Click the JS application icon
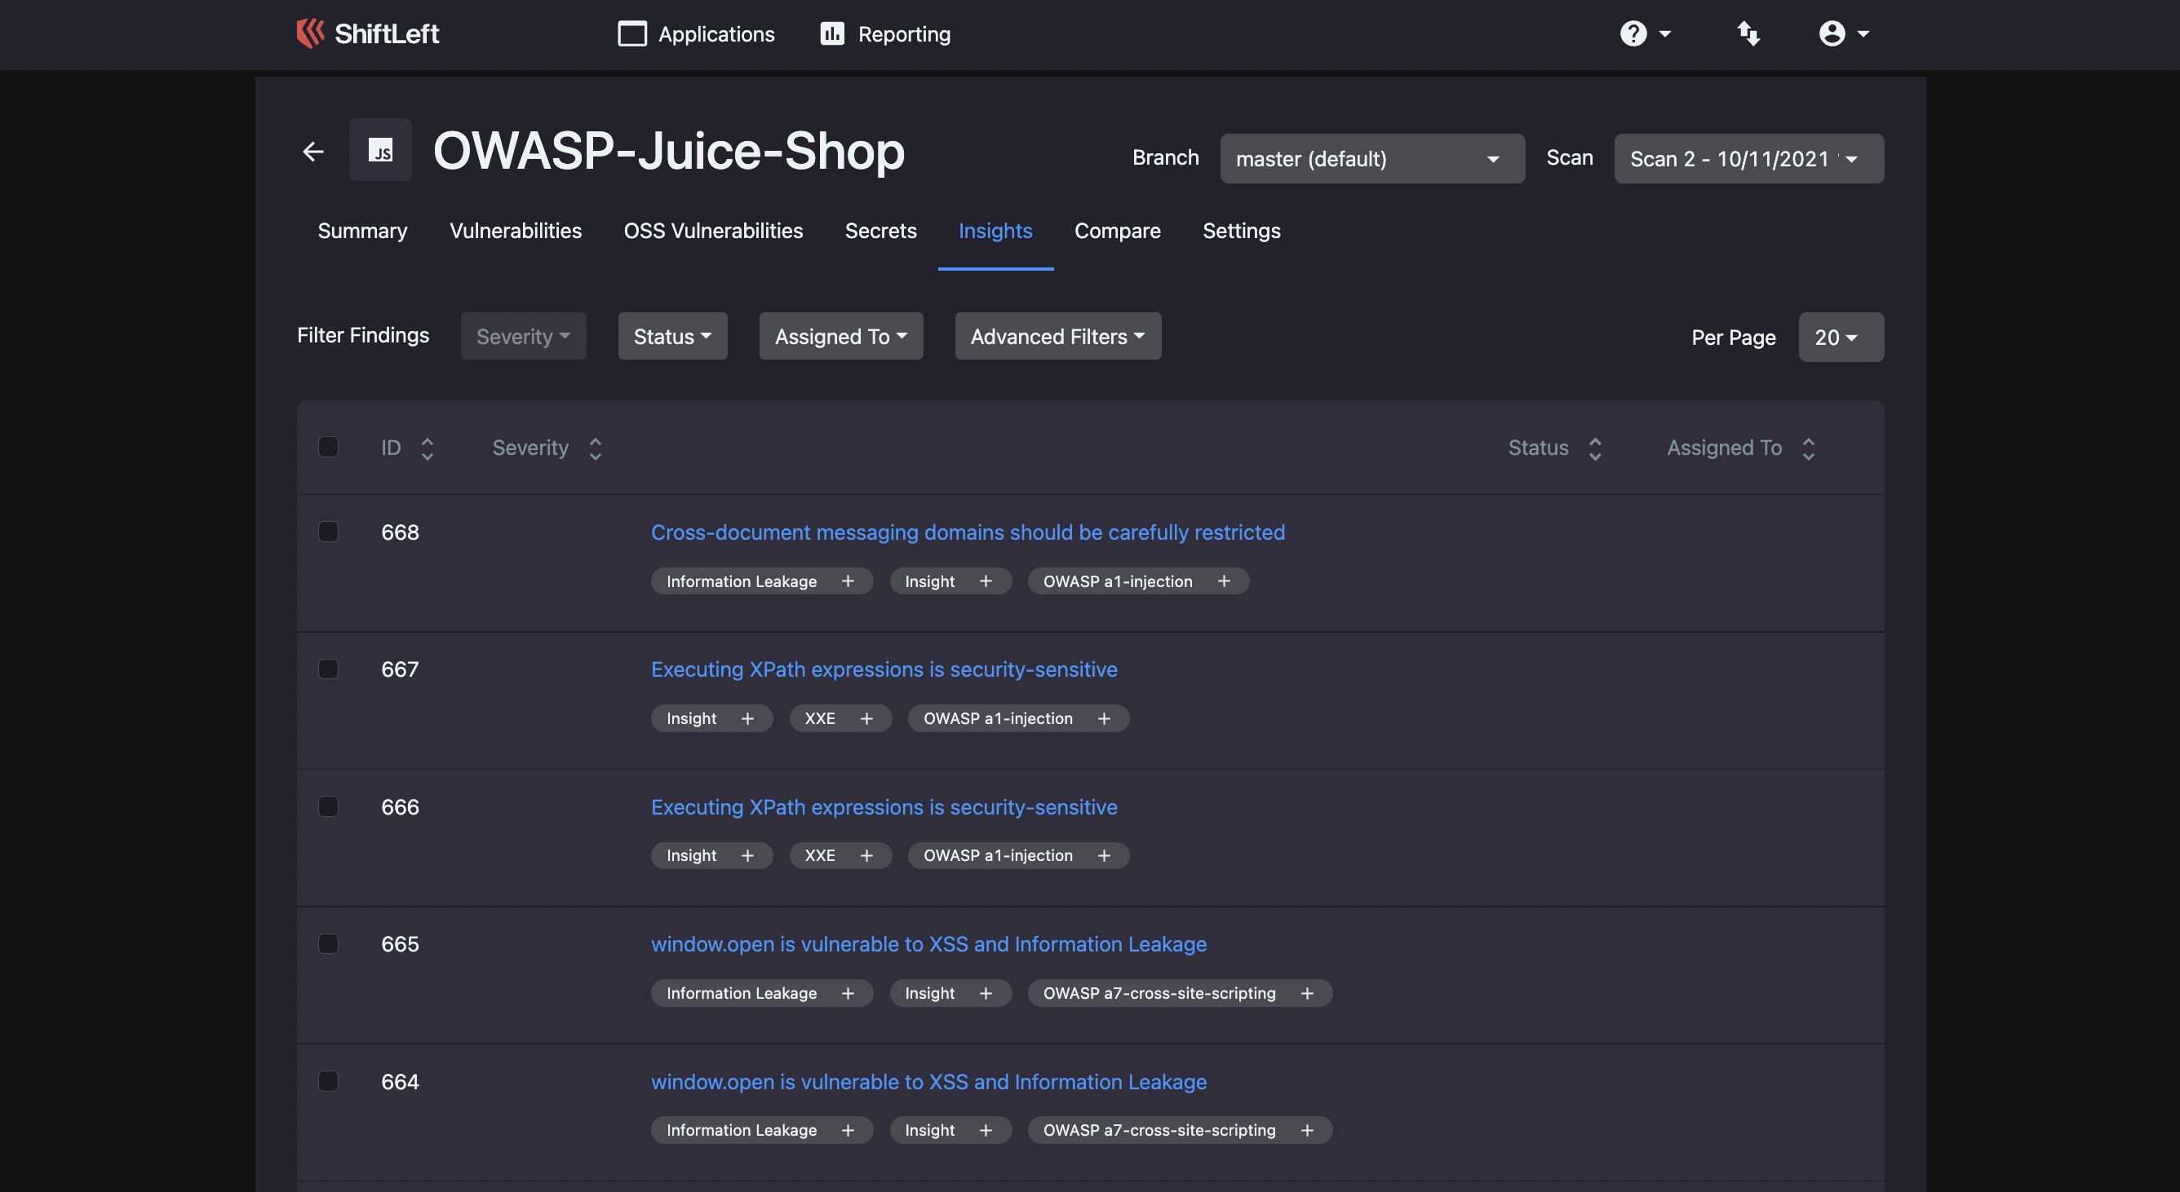 [380, 150]
